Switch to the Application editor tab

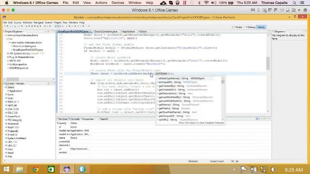click(x=128, y=31)
